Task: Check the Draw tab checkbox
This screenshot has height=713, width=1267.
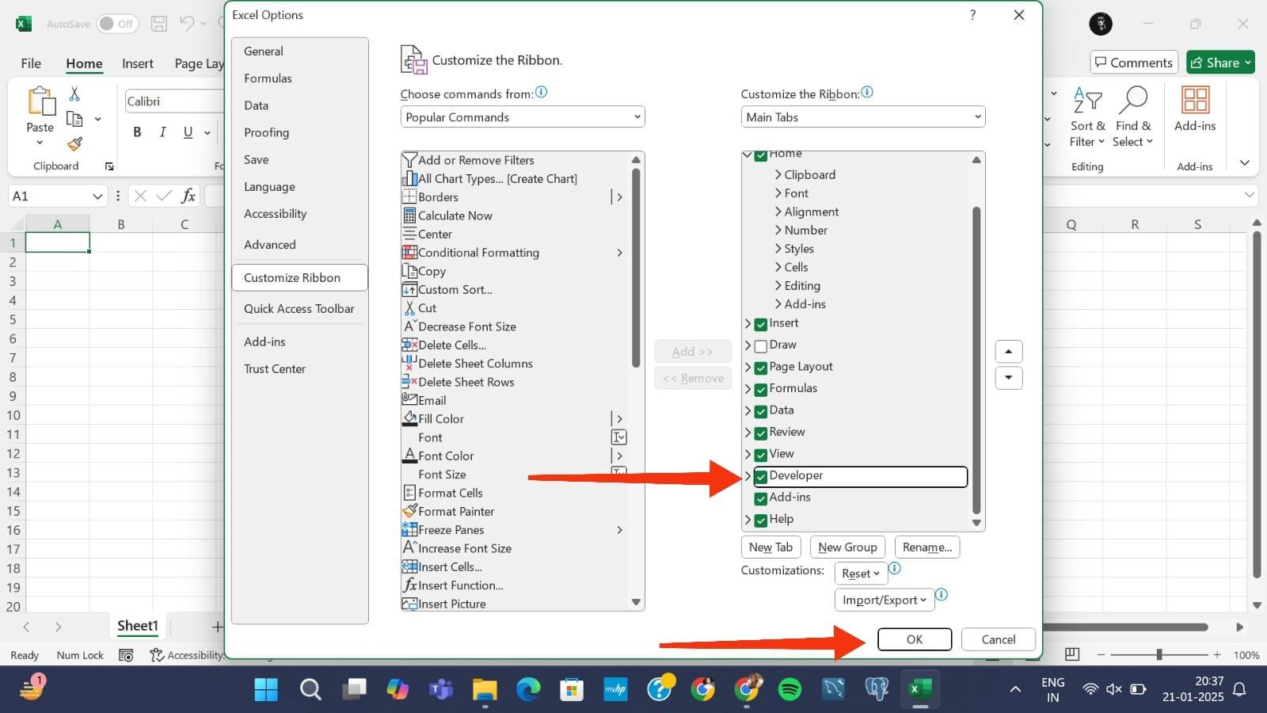Action: click(761, 346)
